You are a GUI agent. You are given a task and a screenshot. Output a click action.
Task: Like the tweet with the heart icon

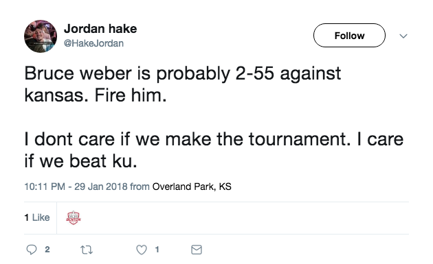pyautogui.click(x=142, y=250)
